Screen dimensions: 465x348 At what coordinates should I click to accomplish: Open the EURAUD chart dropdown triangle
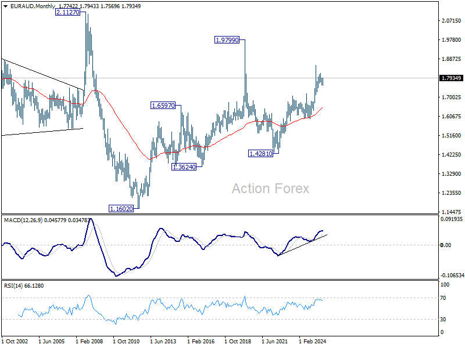5,6
